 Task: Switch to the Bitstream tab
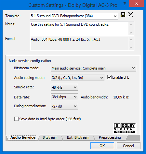[x=50, y=137]
